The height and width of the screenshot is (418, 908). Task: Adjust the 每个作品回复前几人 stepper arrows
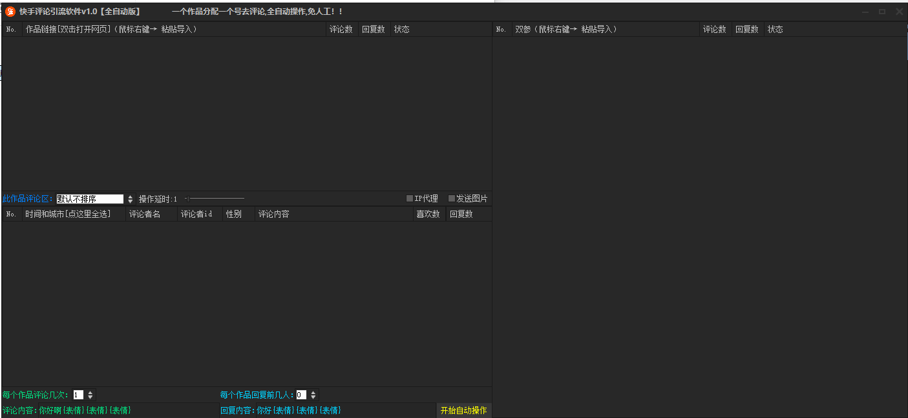coord(313,395)
